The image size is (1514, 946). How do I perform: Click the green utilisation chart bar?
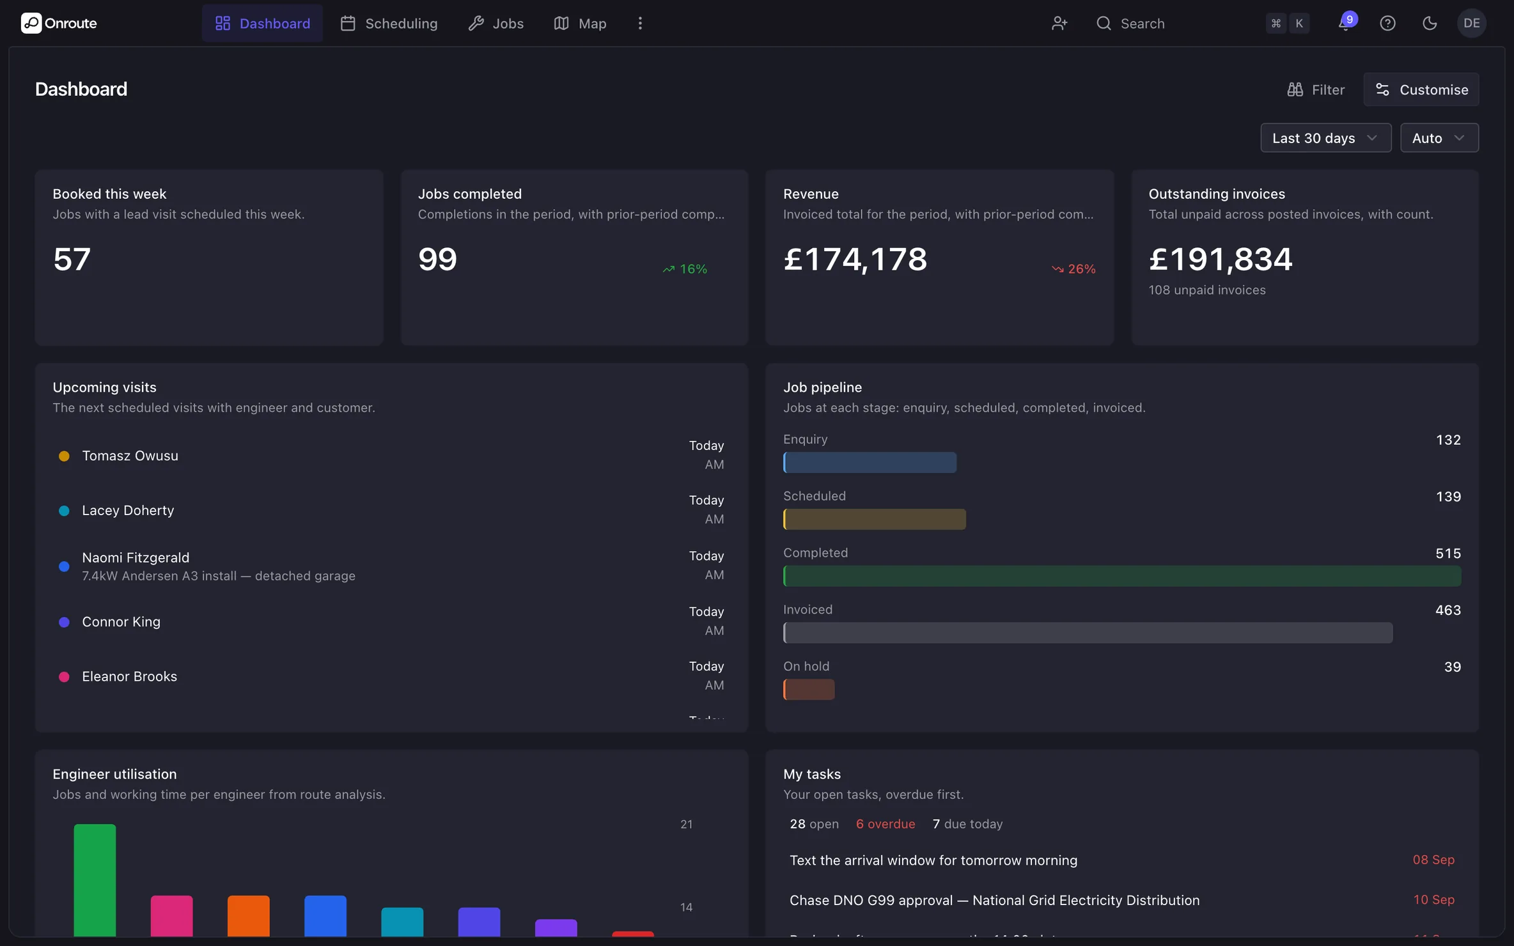click(x=95, y=880)
